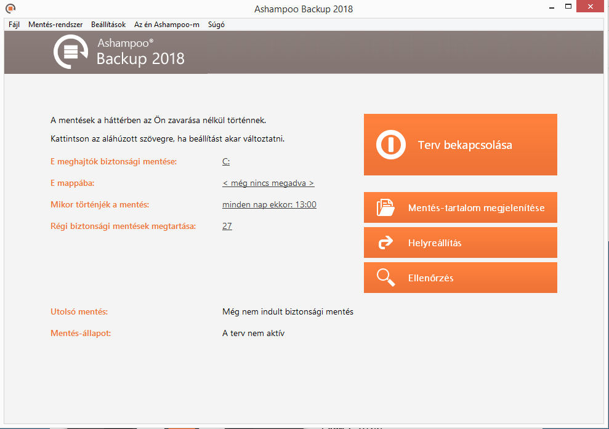This screenshot has width=609, height=429.
Task: Change the backed-up drive via C: link
Action: point(226,162)
